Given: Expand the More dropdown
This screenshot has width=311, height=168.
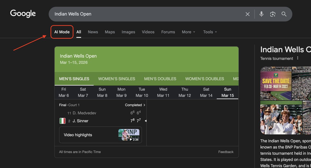Looking at the screenshot, I should pyautogui.click(x=188, y=32).
